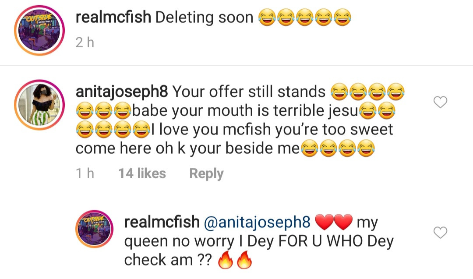Reply to anitajoseph8's comment
The image size is (473, 279).
click(206, 173)
